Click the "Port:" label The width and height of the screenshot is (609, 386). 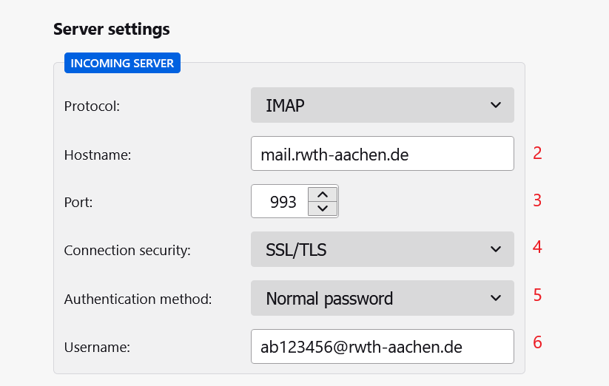(78, 203)
